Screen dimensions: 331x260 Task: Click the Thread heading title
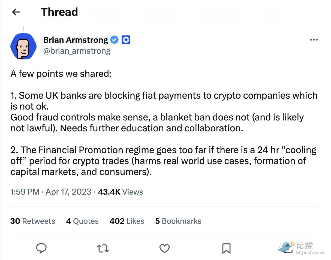coord(59,12)
